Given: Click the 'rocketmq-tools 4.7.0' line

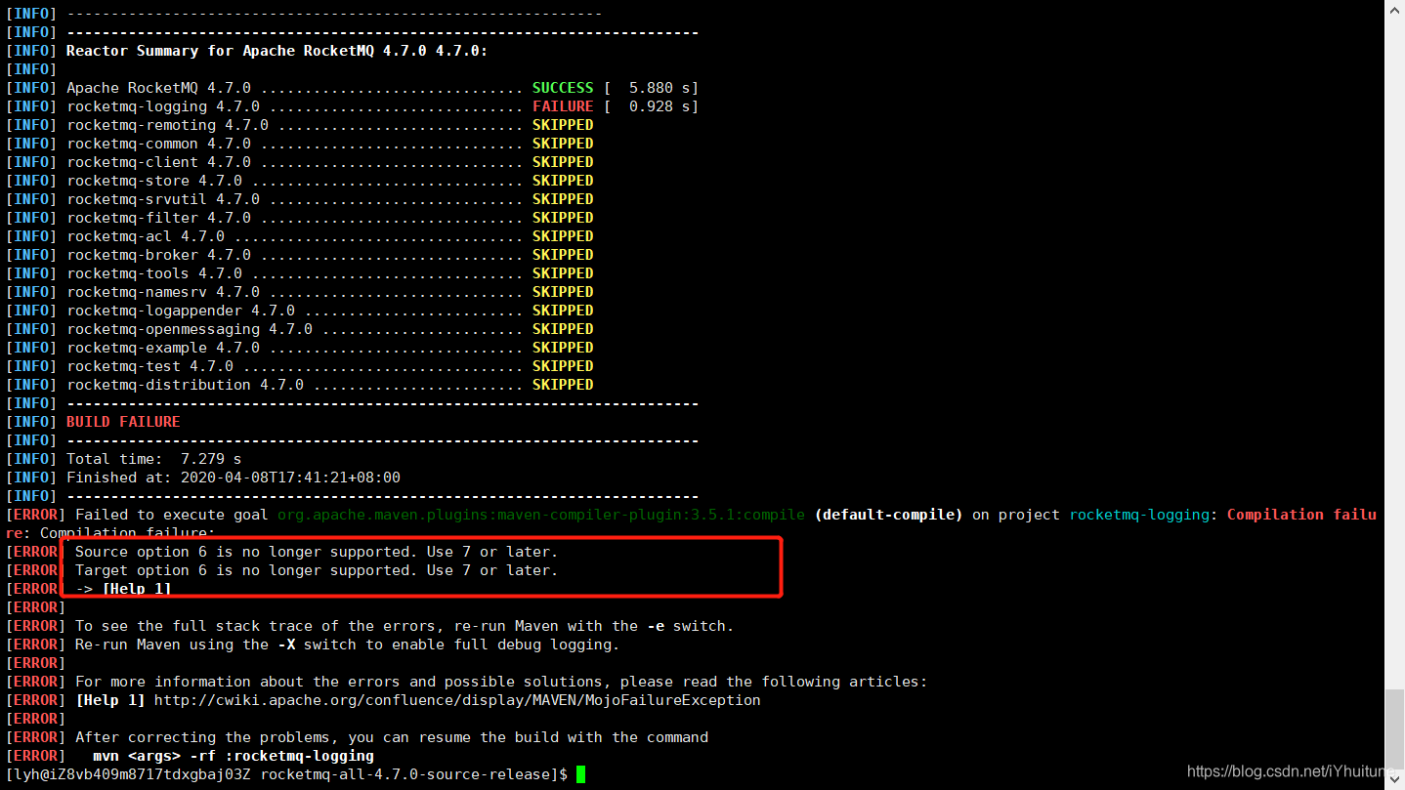Looking at the screenshot, I should coord(300,273).
